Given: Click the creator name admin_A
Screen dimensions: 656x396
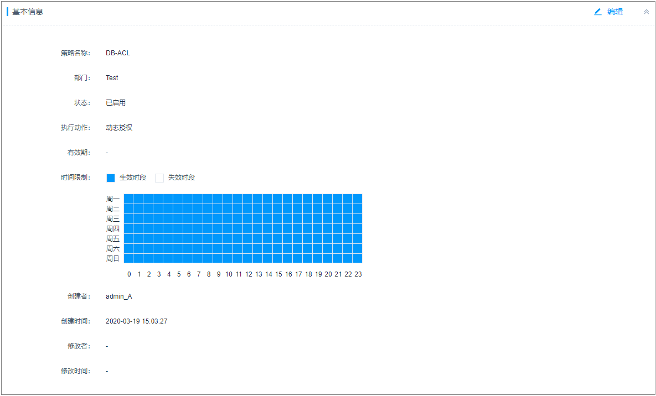Looking at the screenshot, I should coord(119,296).
